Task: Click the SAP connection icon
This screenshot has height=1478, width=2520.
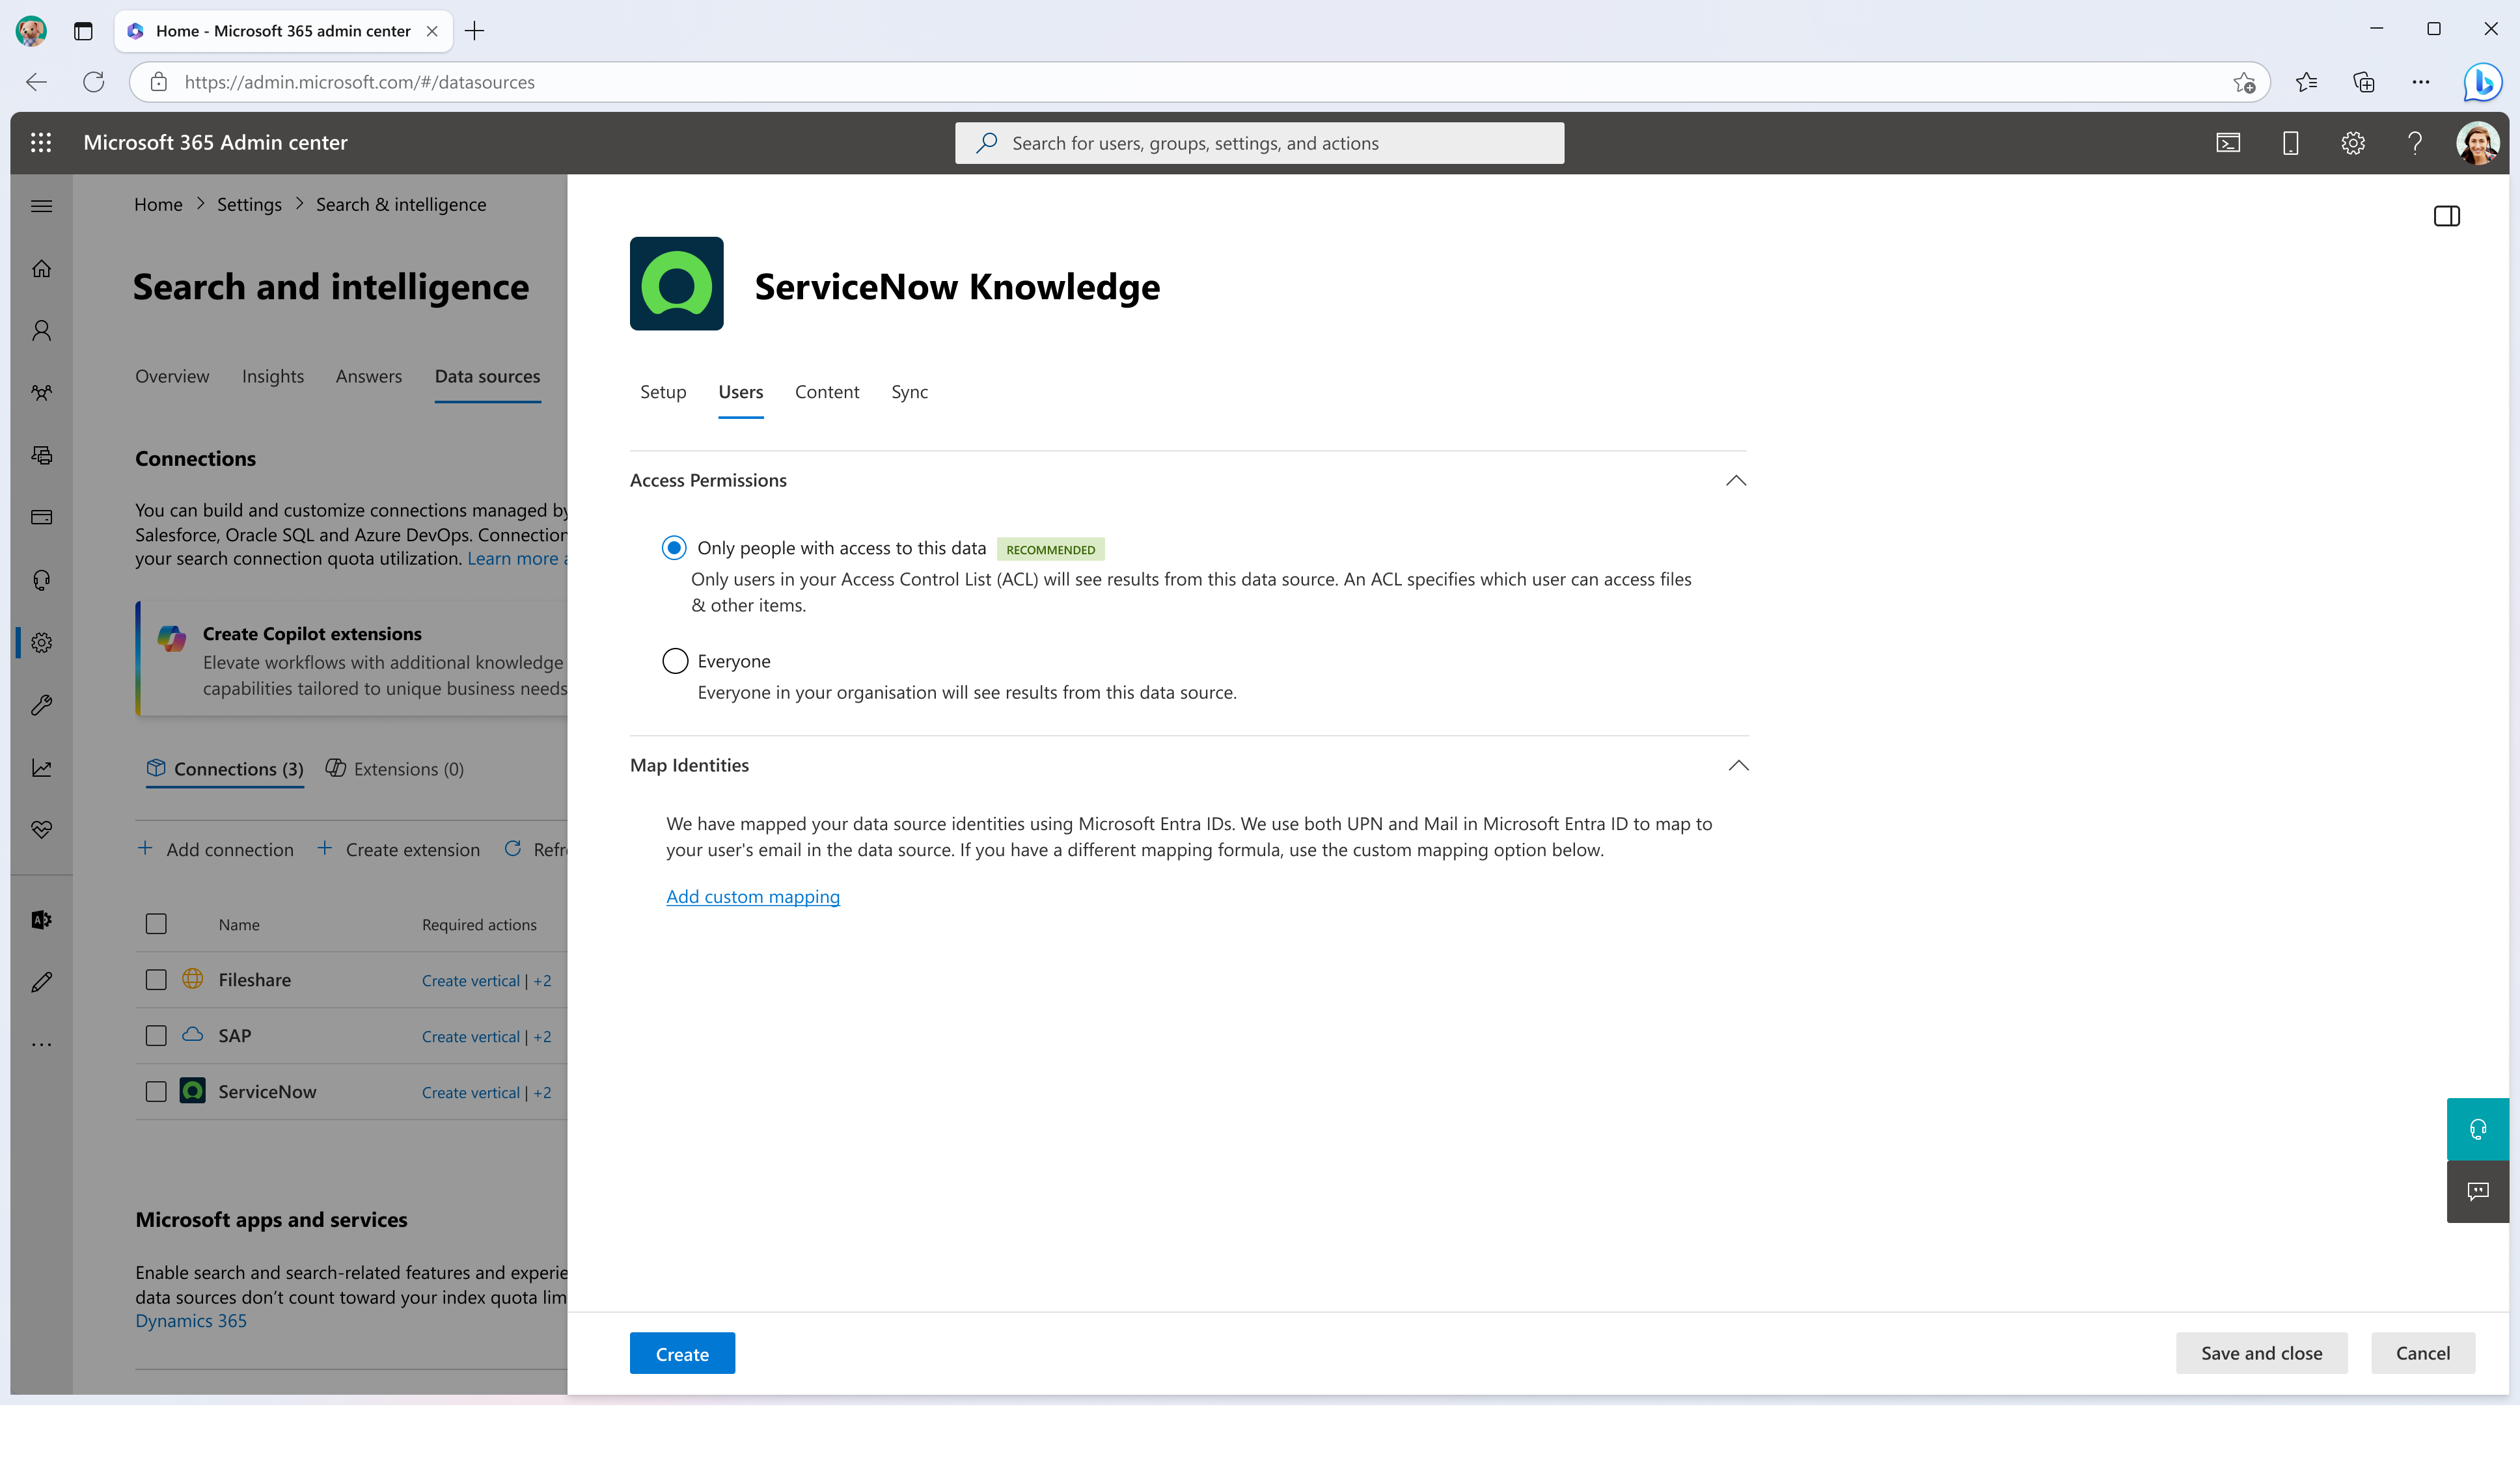Action: point(193,1033)
